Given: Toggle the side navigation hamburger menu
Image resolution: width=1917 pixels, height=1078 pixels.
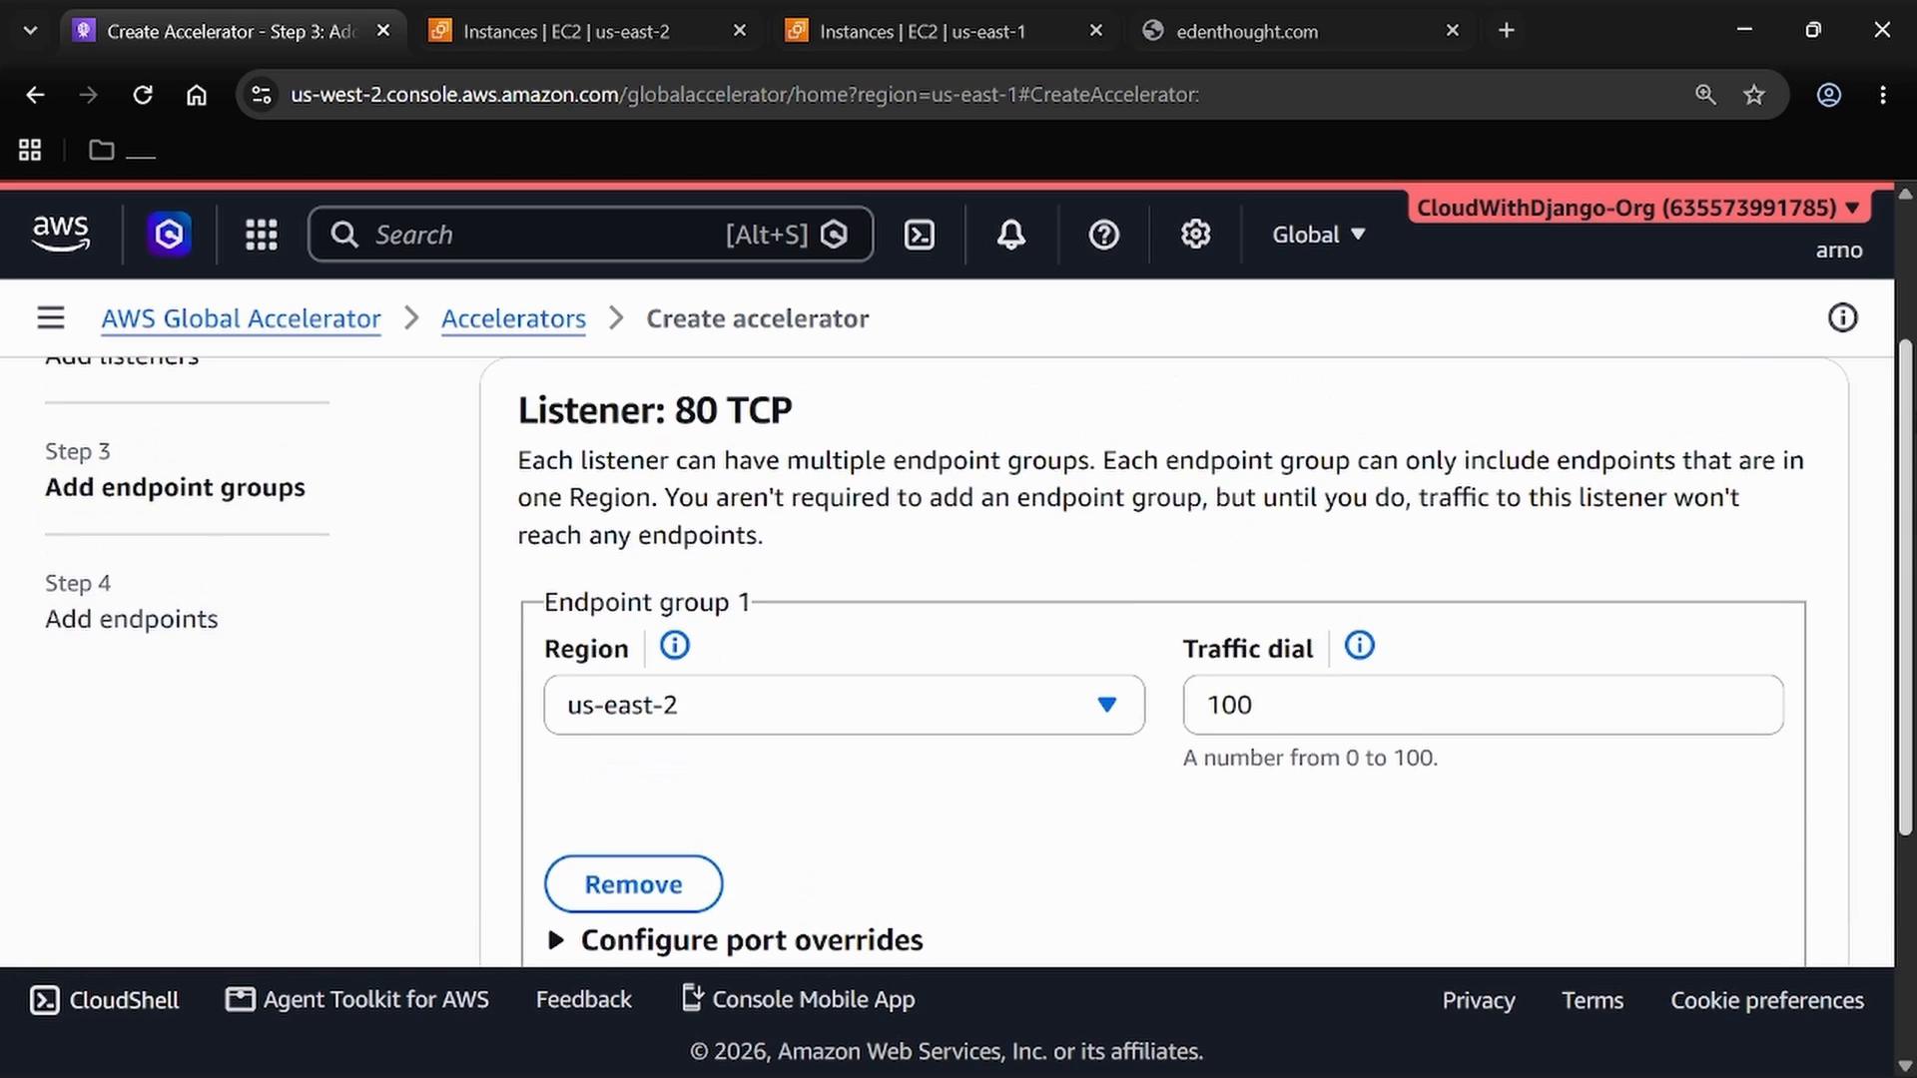Looking at the screenshot, I should (51, 318).
